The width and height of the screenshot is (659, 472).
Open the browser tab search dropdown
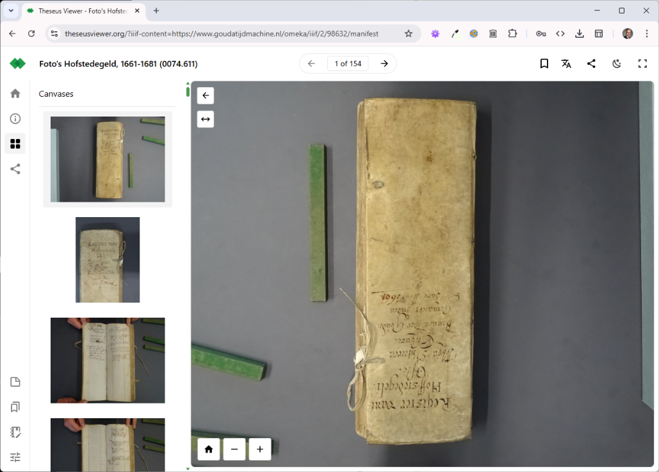[11, 11]
